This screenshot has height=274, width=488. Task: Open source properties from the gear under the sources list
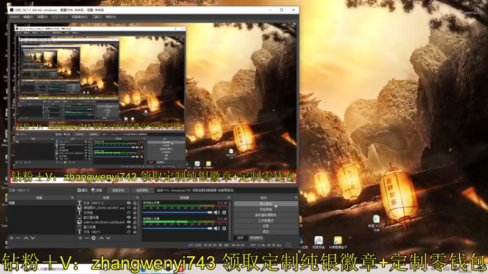coord(94,238)
